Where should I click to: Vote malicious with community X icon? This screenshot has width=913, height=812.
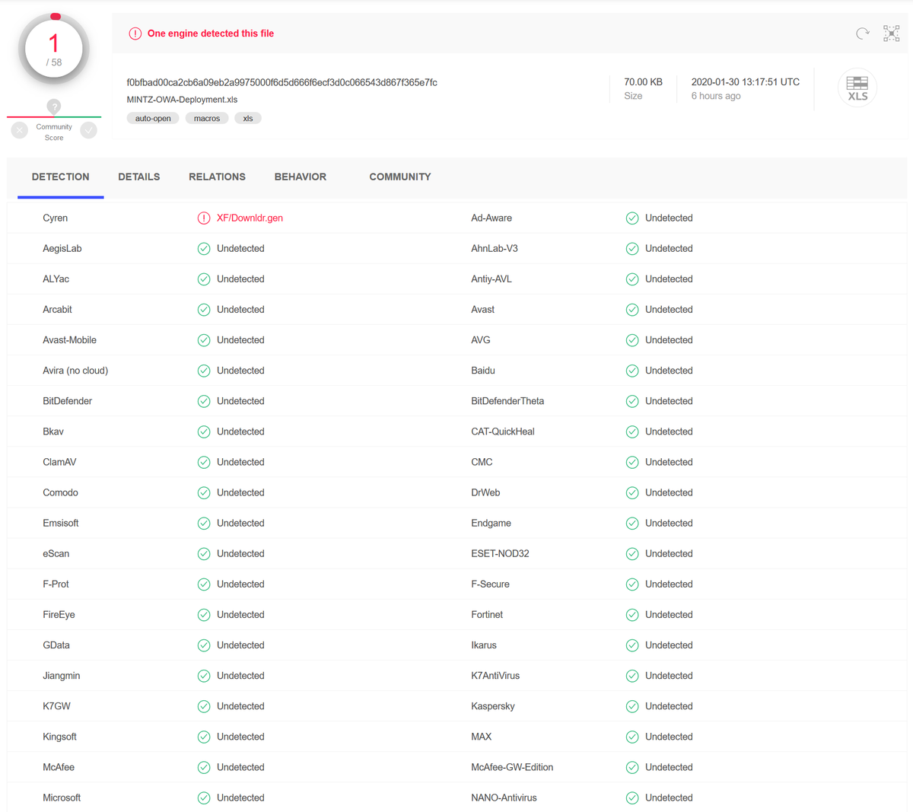click(x=20, y=130)
